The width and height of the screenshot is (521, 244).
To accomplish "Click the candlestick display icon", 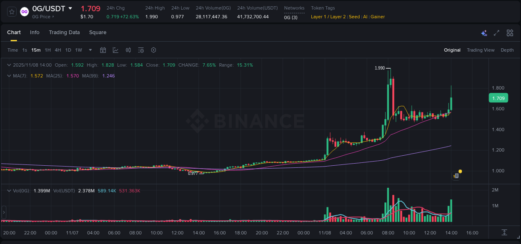I will pos(128,50).
